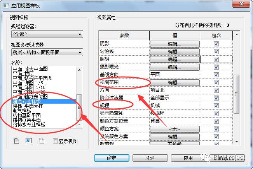Click the name list scroll down arrow
The image size is (253, 169).
pyautogui.click(x=79, y=125)
